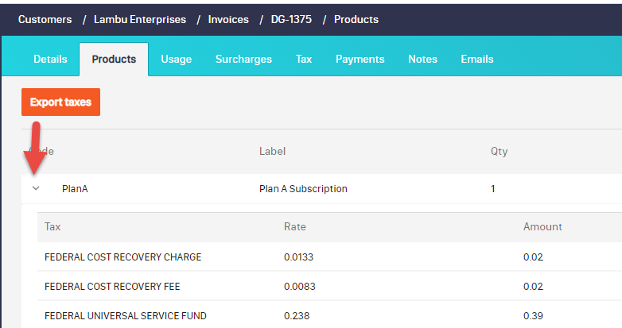Go back to Invoices via breadcrumb

[x=230, y=19]
